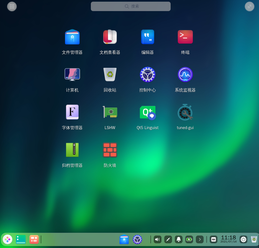Launch the 系统监视器 (System Monitor)

click(185, 74)
